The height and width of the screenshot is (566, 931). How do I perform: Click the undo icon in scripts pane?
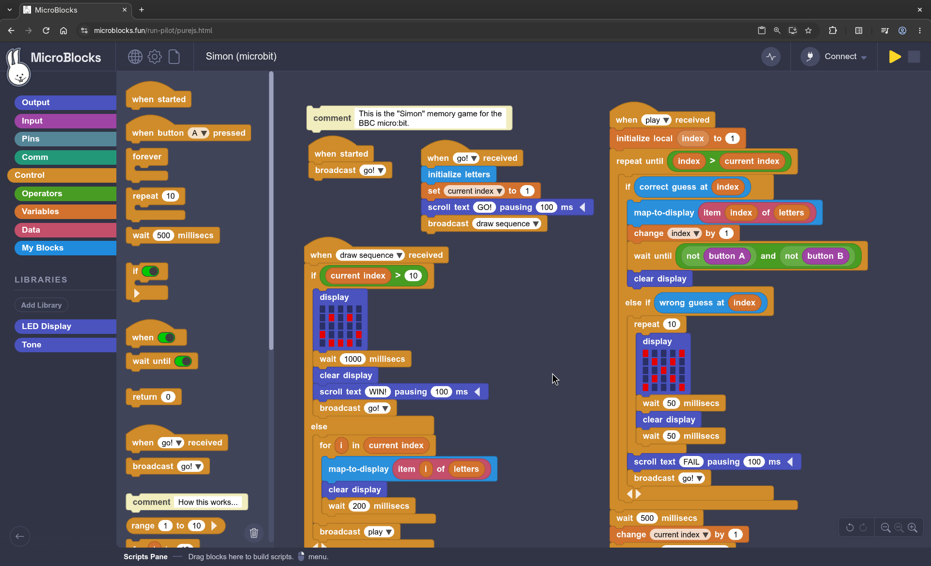850,528
